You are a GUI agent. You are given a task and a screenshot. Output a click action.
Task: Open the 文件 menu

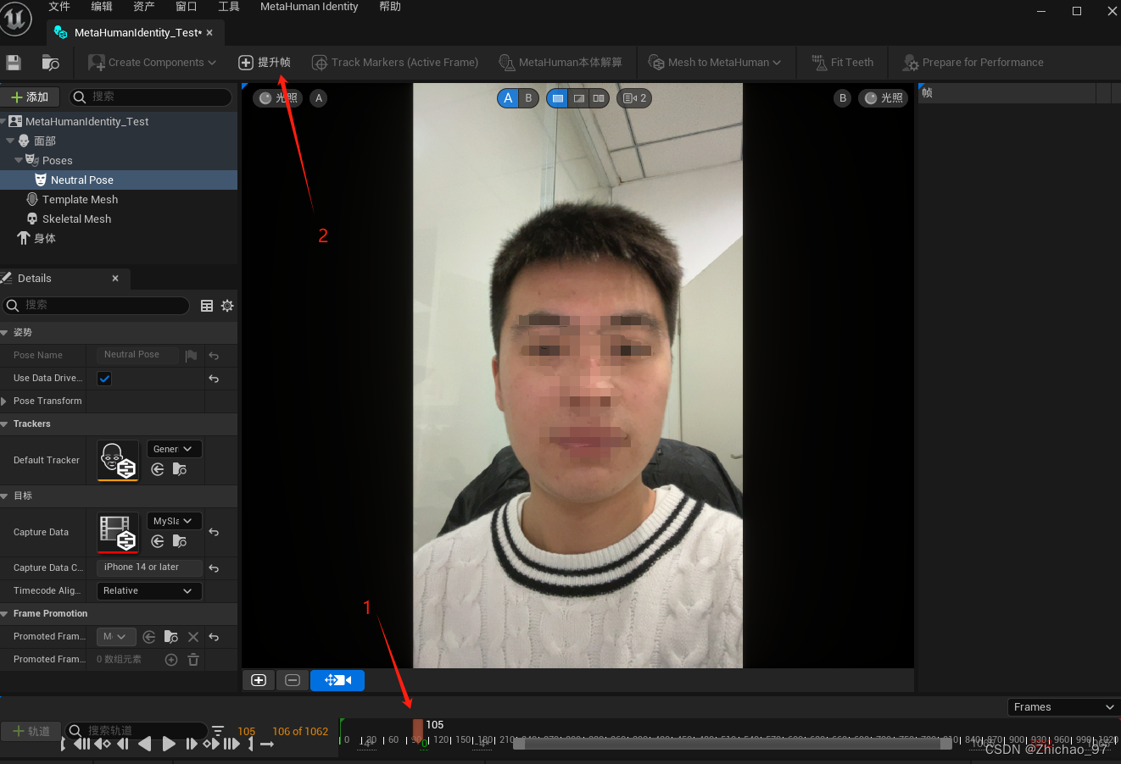(59, 7)
